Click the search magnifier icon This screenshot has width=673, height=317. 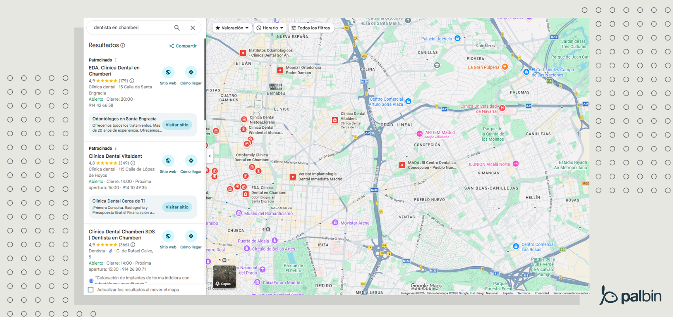[x=177, y=28]
